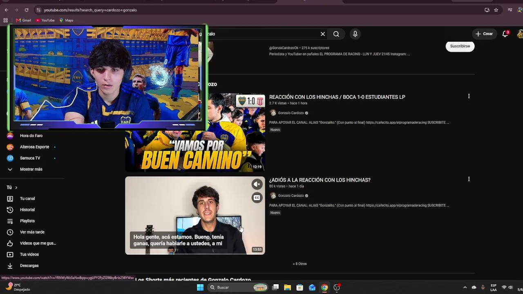523x294 pixels.
Task: Bookmark this page with the star icon
Action: coord(496,10)
